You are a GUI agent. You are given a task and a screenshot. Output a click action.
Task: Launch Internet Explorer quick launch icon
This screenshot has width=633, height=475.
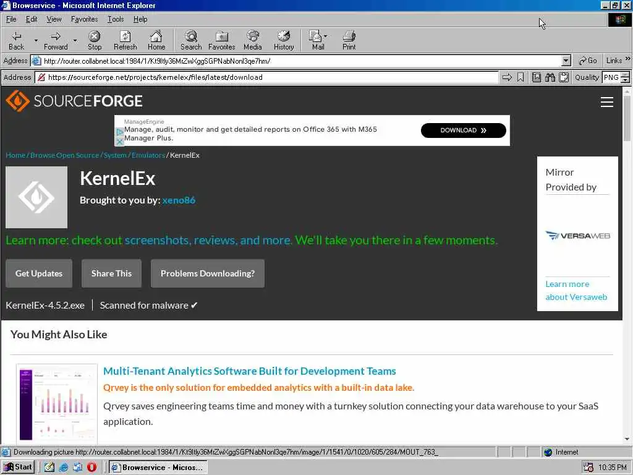coord(64,468)
